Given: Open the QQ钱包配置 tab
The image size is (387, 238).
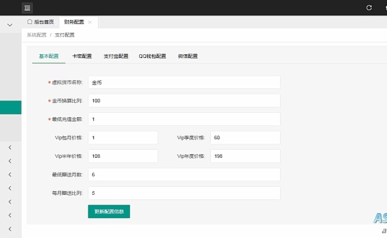Looking at the screenshot, I should click(x=152, y=56).
